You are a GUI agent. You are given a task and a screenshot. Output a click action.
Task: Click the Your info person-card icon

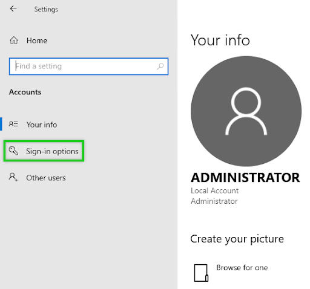[x=13, y=124]
